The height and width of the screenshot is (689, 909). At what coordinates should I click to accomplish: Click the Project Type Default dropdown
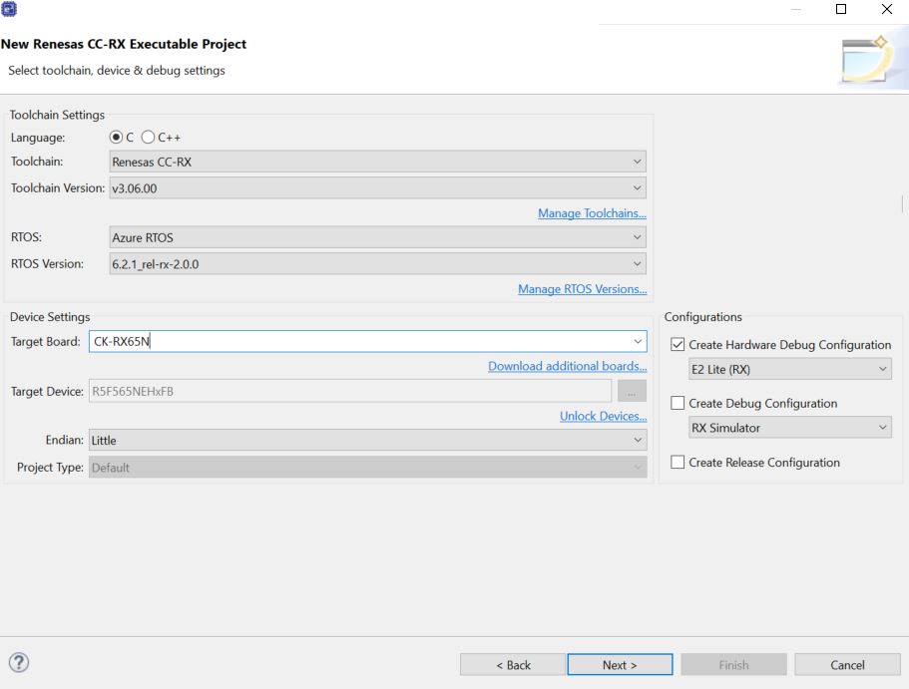367,467
